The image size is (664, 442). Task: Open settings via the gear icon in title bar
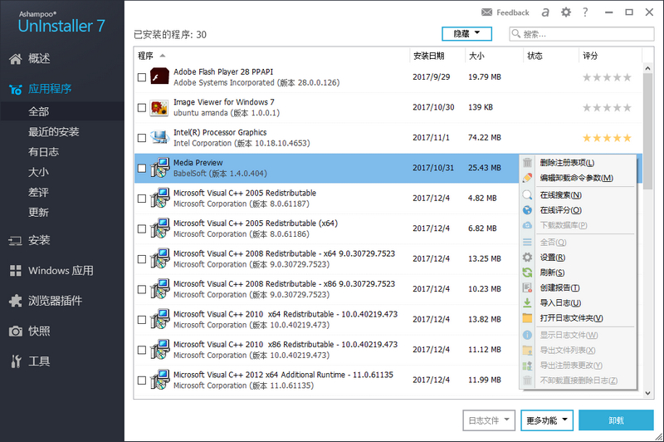(566, 12)
